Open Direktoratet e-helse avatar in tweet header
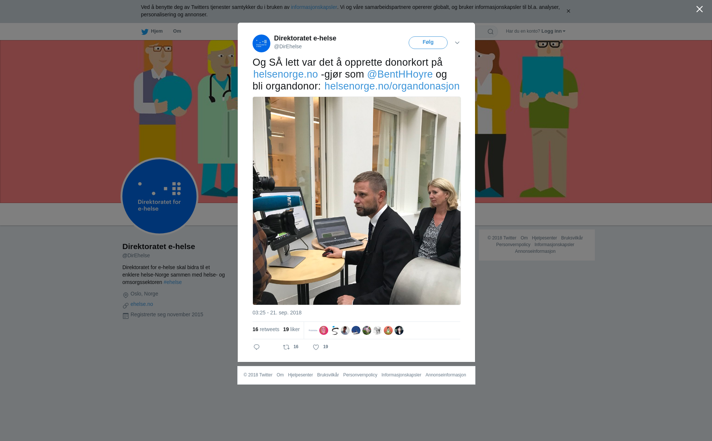The height and width of the screenshot is (441, 712). [x=261, y=43]
